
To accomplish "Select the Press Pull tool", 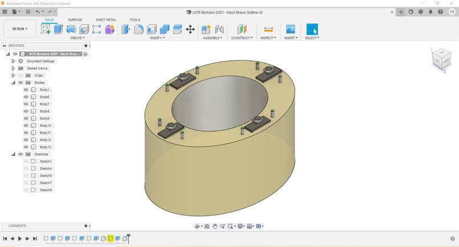I will pos(126,29).
